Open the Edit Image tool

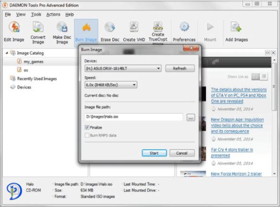(14, 32)
